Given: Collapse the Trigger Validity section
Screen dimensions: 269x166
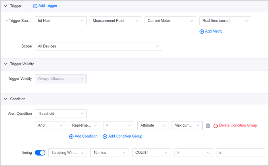Looking at the screenshot, I should point(5,64).
